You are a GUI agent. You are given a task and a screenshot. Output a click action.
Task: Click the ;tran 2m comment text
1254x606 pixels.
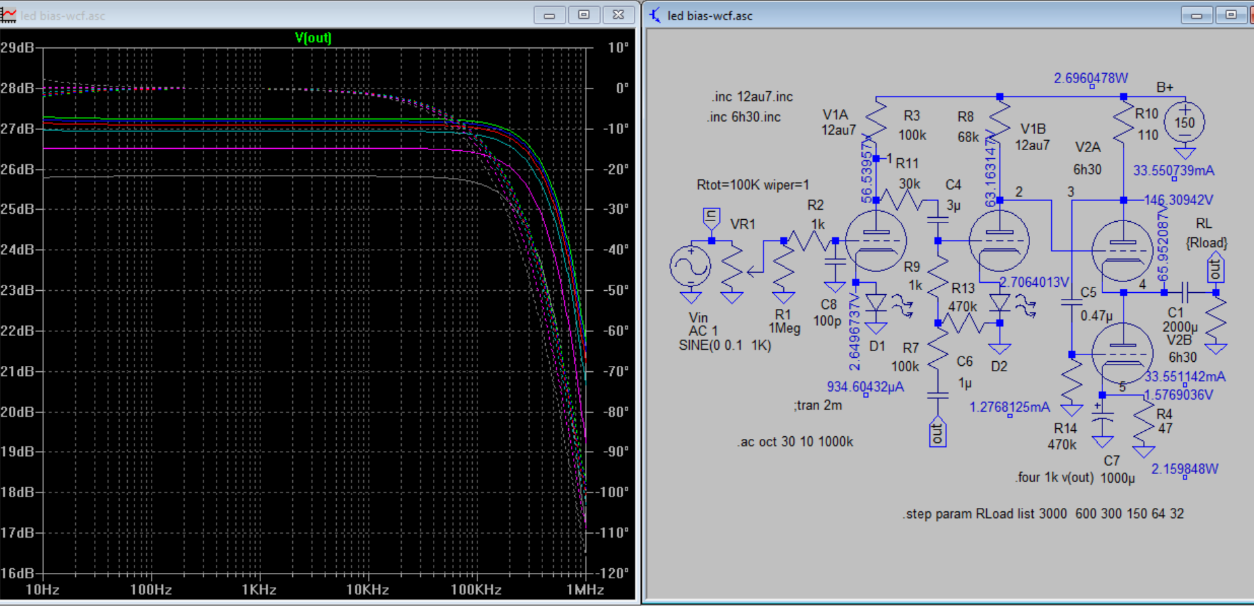coord(818,405)
